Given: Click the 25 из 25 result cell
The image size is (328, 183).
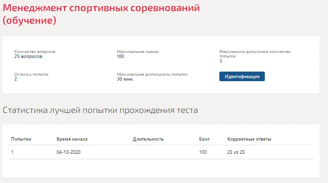Looking at the screenshot, I should tap(236, 152).
